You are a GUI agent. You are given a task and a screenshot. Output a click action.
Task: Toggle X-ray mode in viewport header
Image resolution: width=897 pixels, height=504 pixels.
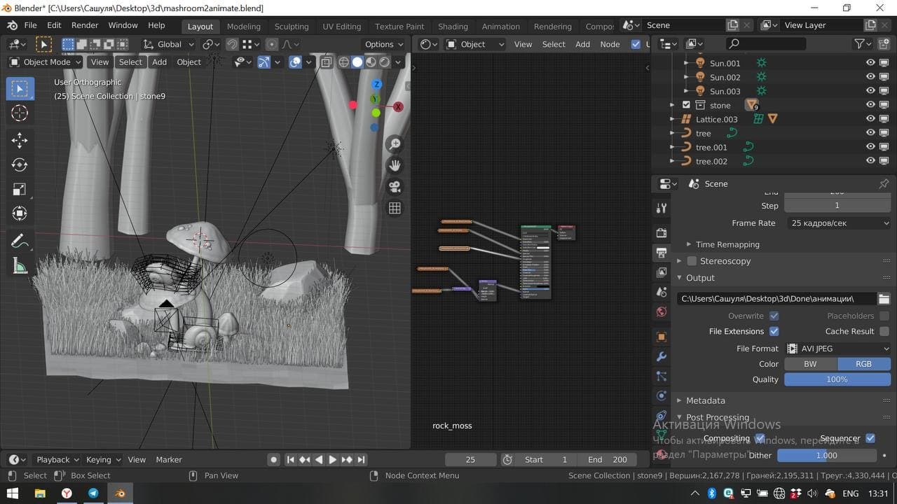[x=326, y=62]
